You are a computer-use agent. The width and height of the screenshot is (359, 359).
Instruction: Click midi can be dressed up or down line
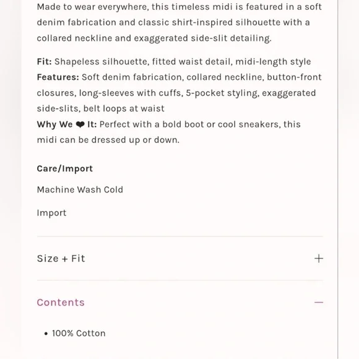coord(108,140)
